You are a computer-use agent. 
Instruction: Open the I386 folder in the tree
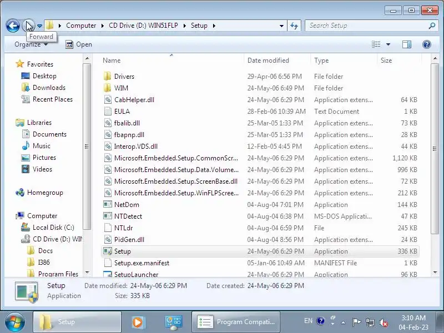tap(44, 262)
